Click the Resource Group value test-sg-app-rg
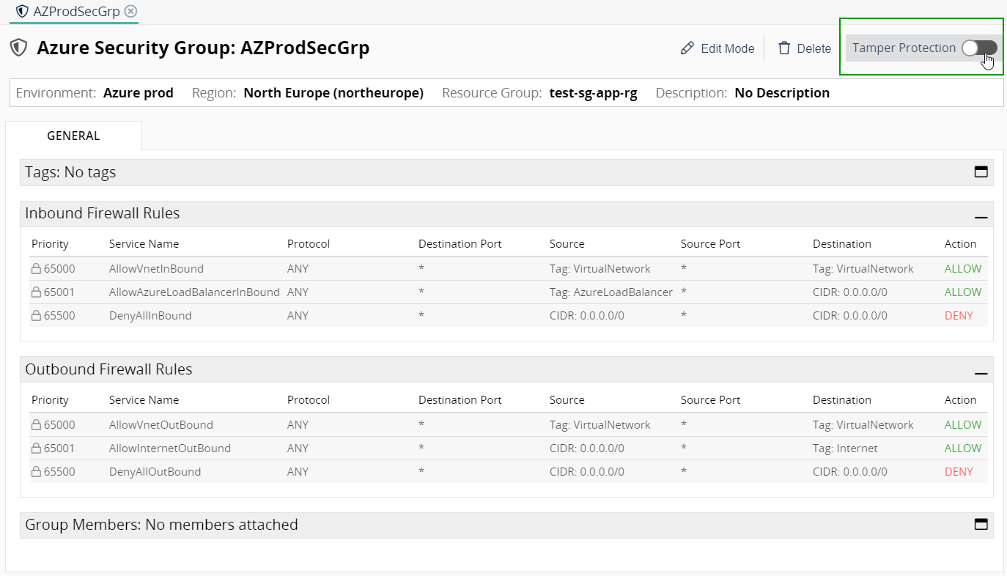Image resolution: width=1007 pixels, height=576 pixels. point(593,93)
